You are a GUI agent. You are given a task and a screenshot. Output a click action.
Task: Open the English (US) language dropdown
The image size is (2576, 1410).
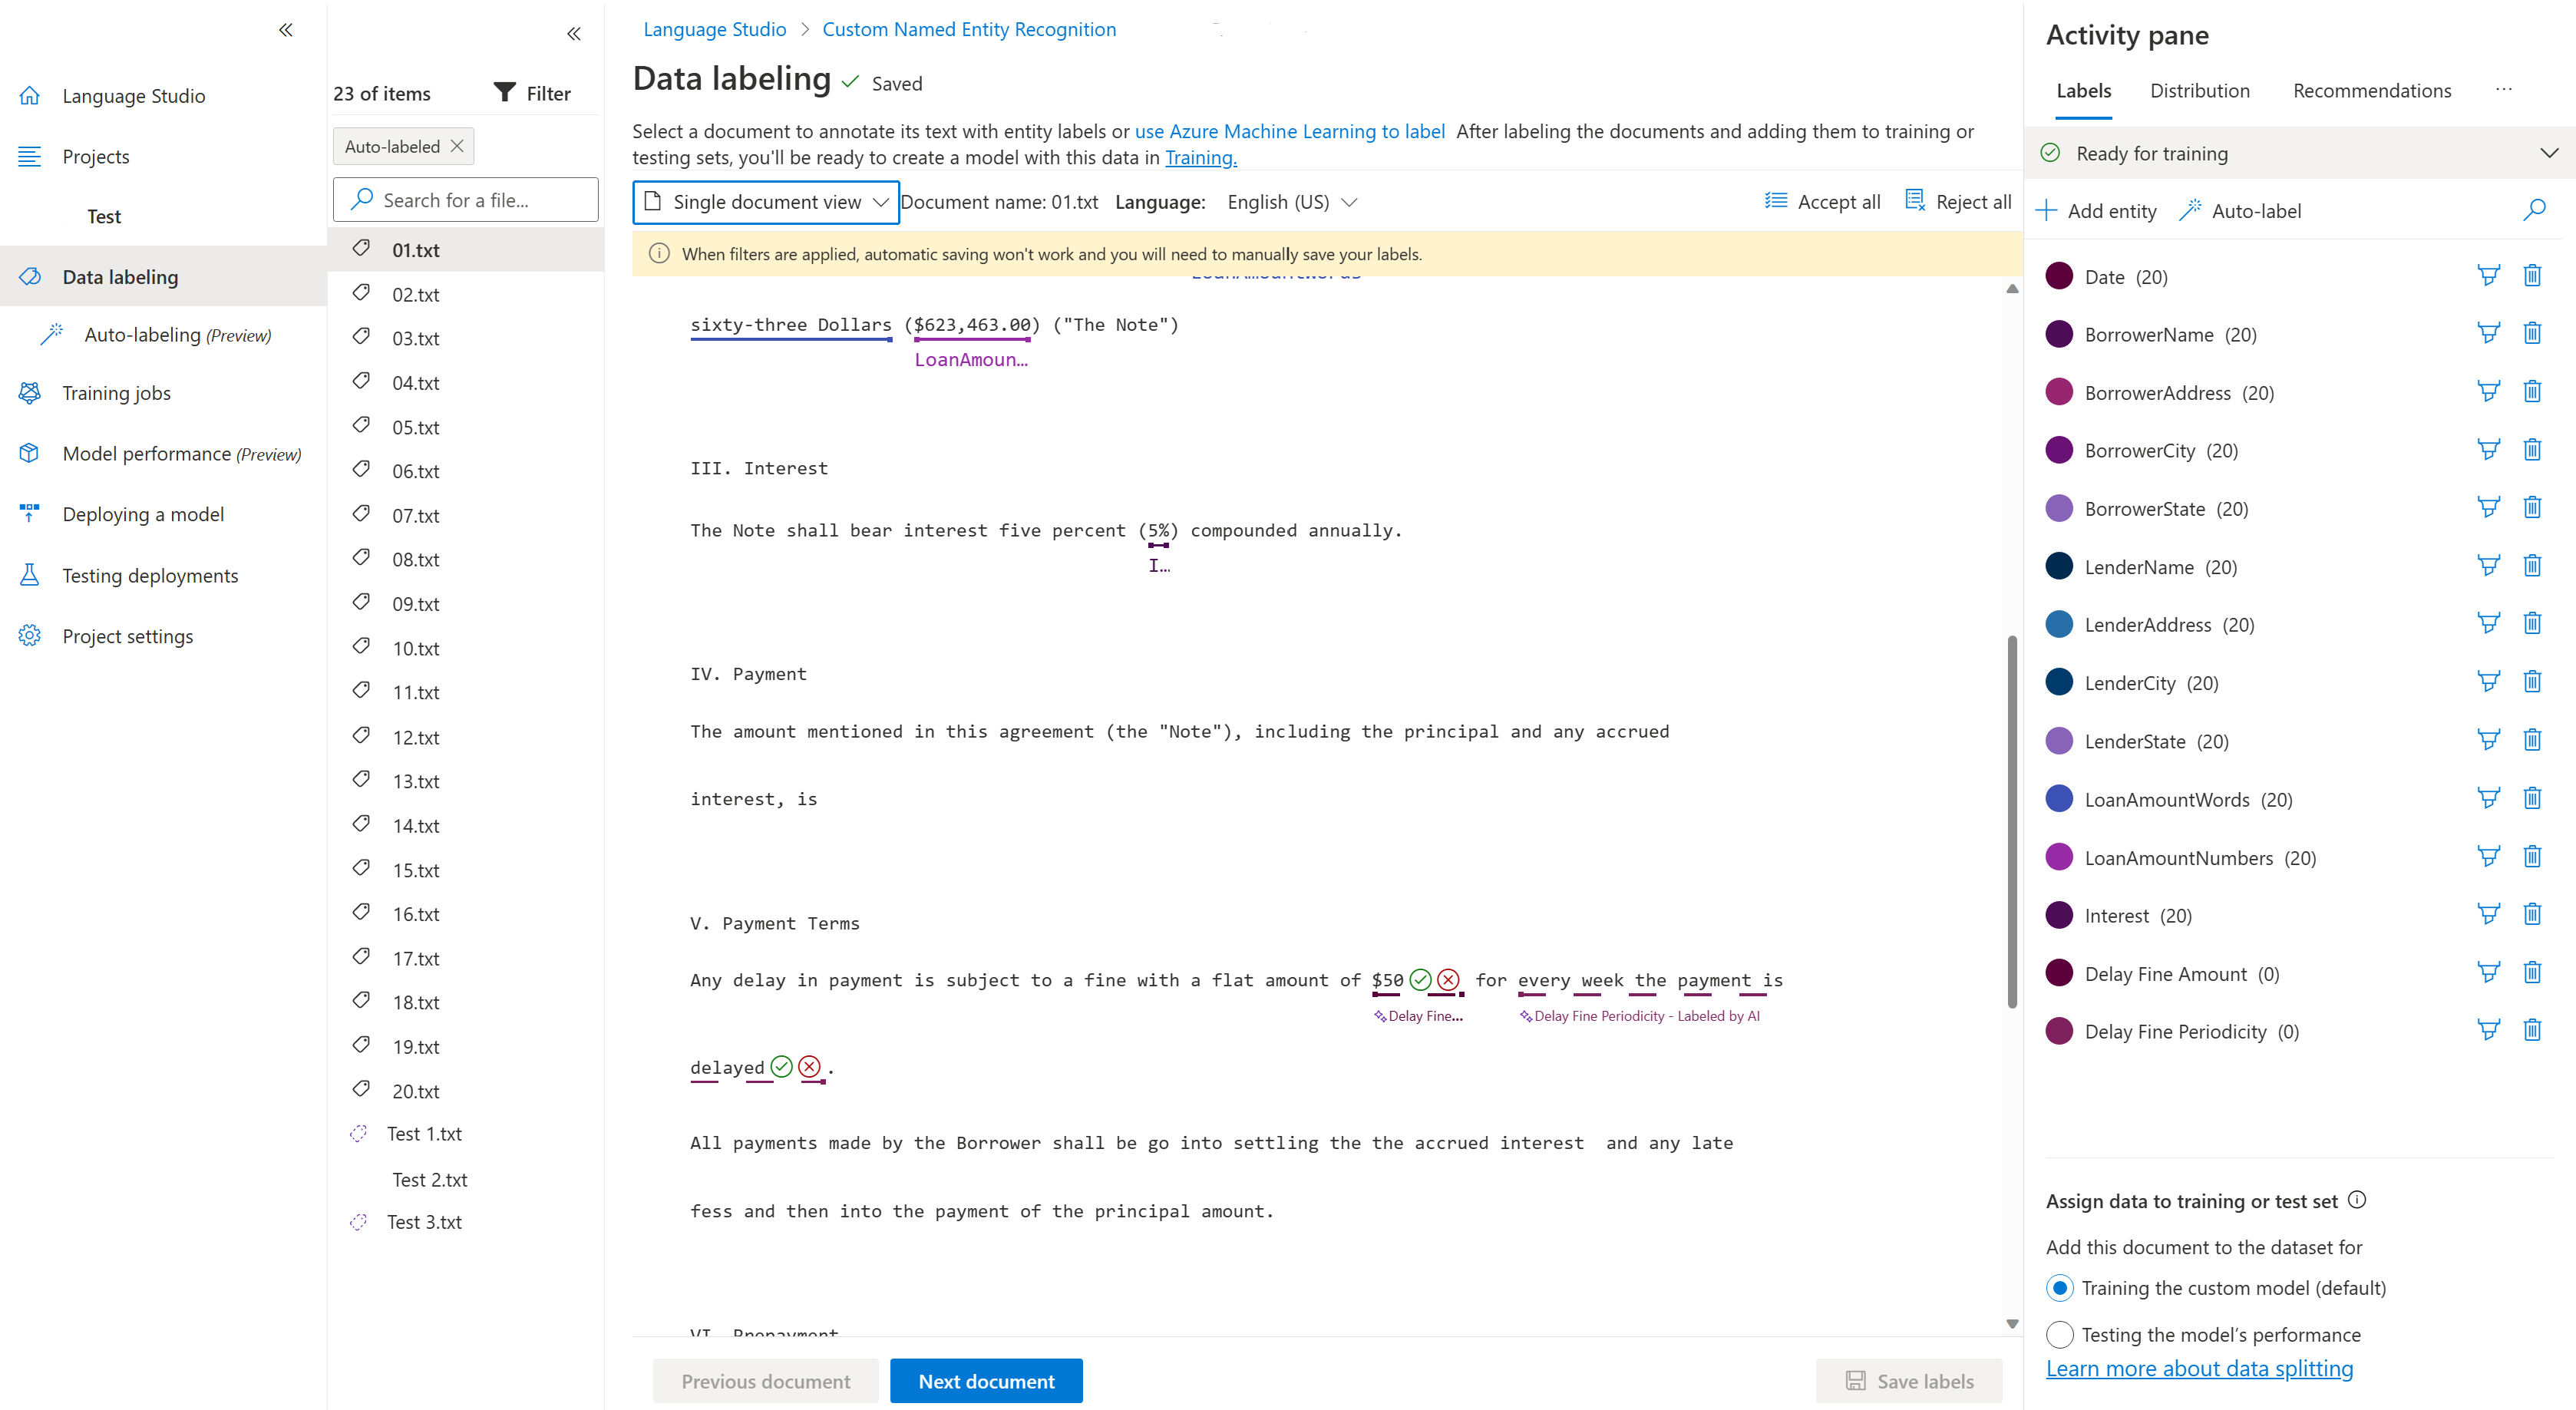click(x=1291, y=202)
